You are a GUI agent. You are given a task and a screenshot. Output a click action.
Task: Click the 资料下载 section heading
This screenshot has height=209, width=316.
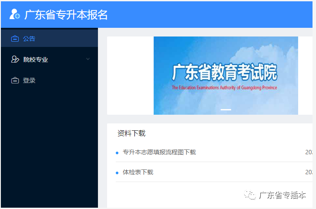[x=131, y=133]
